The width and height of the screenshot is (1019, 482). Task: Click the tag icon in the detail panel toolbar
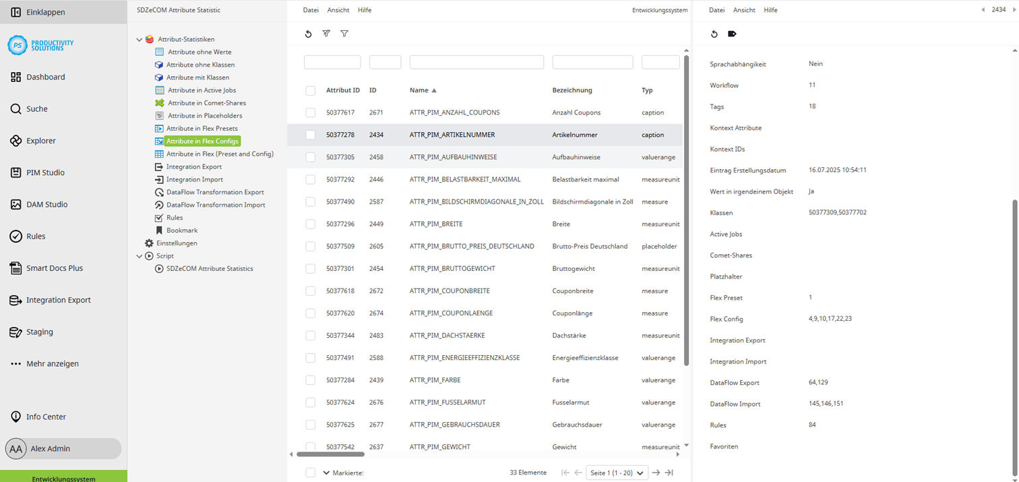point(731,33)
